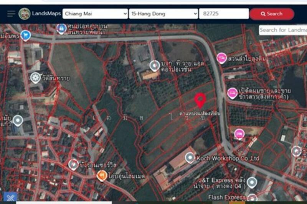Viewport: 307px width, 204px height.
Task: Click the orange restaurant marker on the map
Action: [102, 175]
